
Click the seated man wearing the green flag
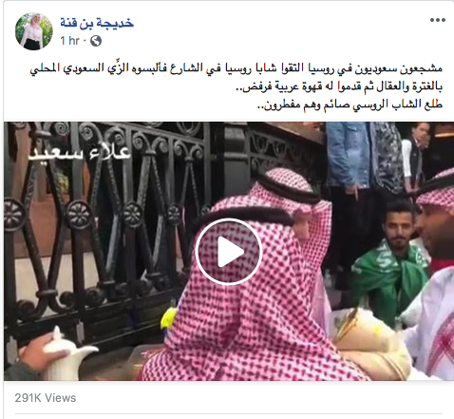(x=391, y=263)
